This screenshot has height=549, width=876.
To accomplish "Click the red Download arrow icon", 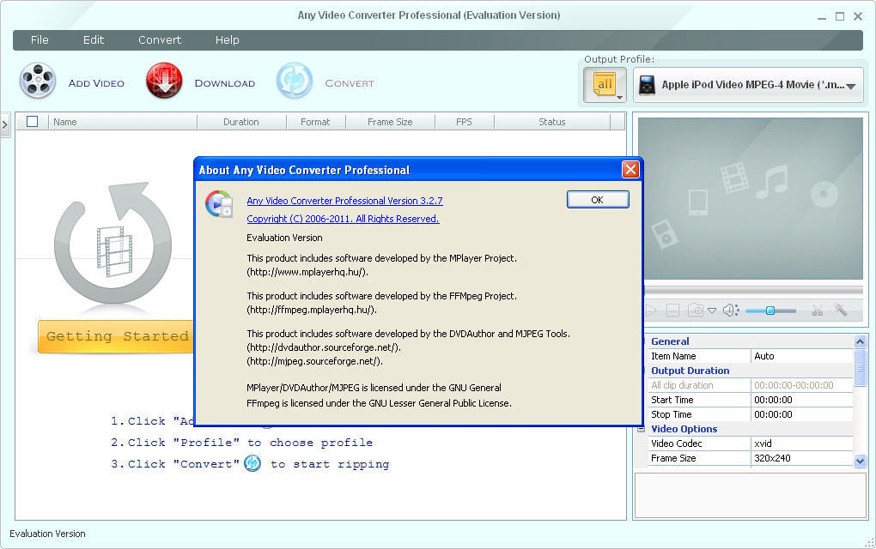I will (x=164, y=81).
